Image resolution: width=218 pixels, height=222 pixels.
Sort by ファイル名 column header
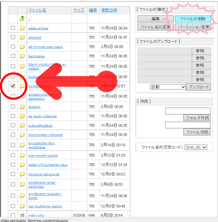tap(37, 10)
